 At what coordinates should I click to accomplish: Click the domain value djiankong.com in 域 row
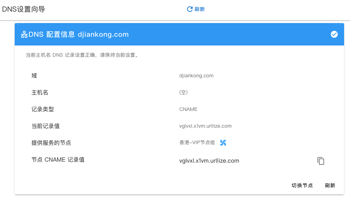click(197, 76)
